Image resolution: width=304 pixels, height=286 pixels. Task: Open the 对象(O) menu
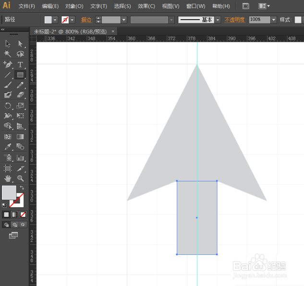[74, 6]
